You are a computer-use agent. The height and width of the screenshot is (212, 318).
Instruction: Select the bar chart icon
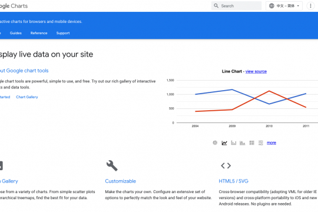(x=233, y=143)
